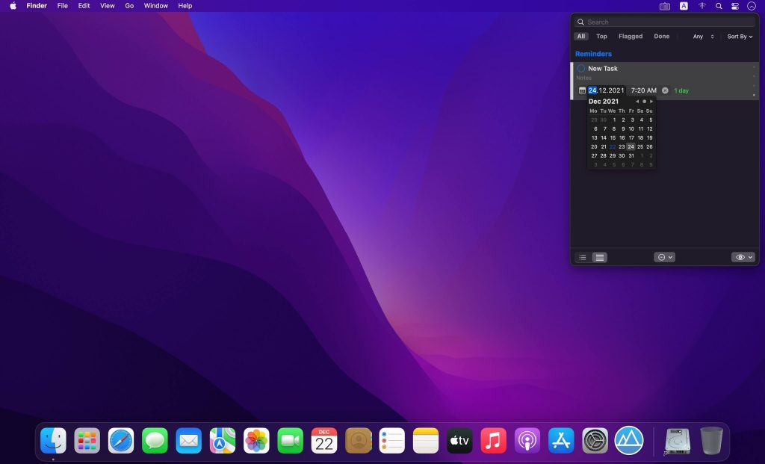Clear the due date with the X icon

665,90
